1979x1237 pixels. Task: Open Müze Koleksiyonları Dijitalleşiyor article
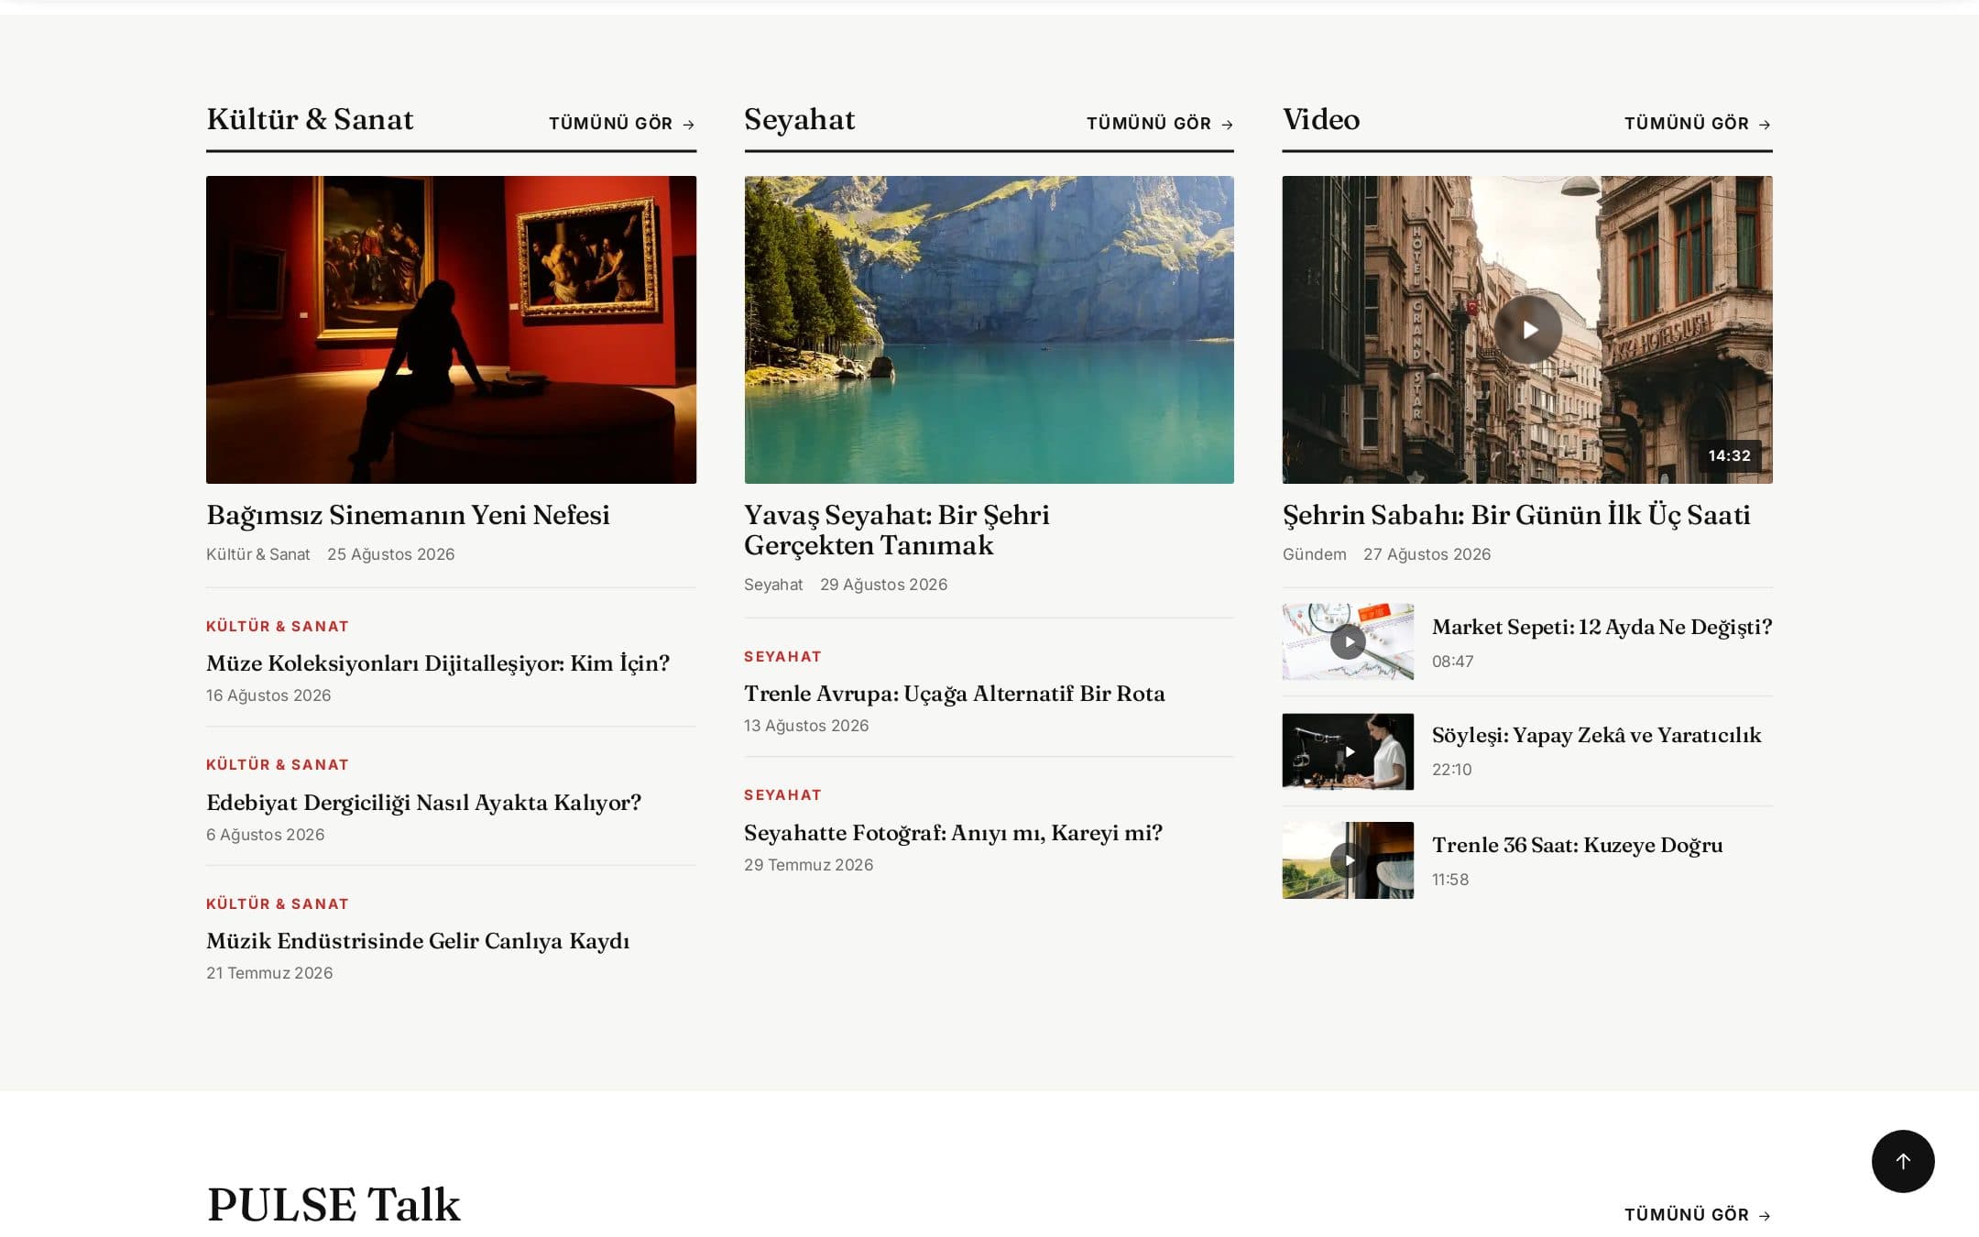pos(438,662)
